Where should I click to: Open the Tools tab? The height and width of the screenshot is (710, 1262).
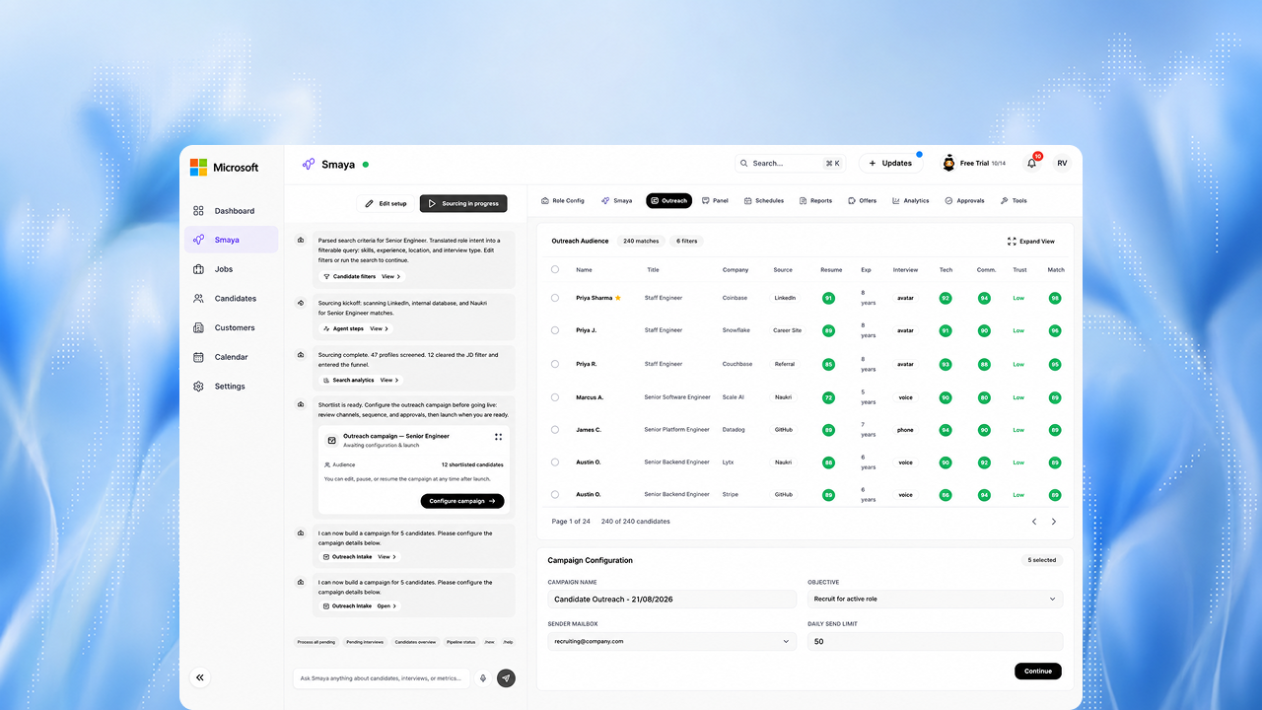coord(1014,201)
